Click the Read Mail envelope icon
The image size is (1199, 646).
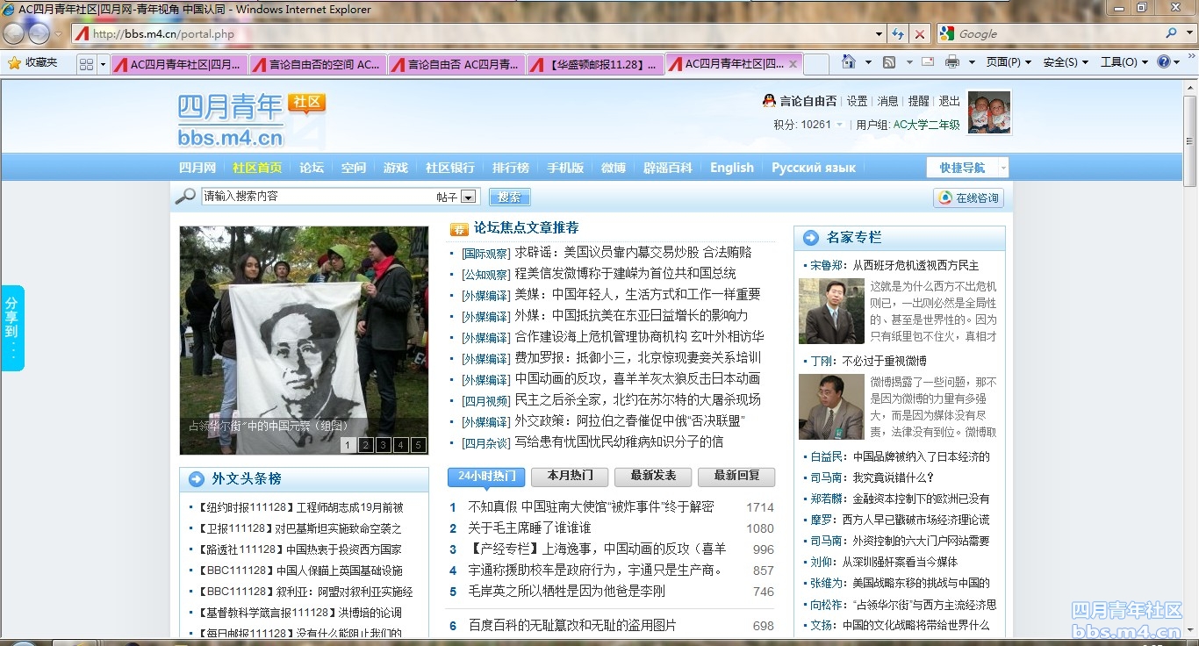coord(927,62)
